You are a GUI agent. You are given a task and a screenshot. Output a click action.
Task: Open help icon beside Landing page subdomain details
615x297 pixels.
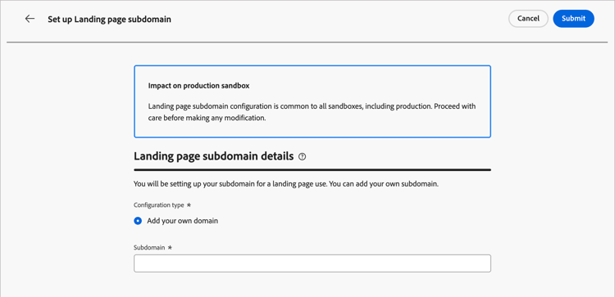point(302,156)
